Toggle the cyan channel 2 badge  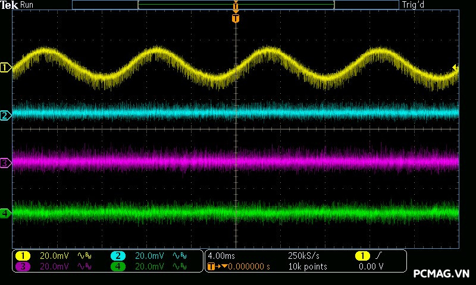coord(117,256)
